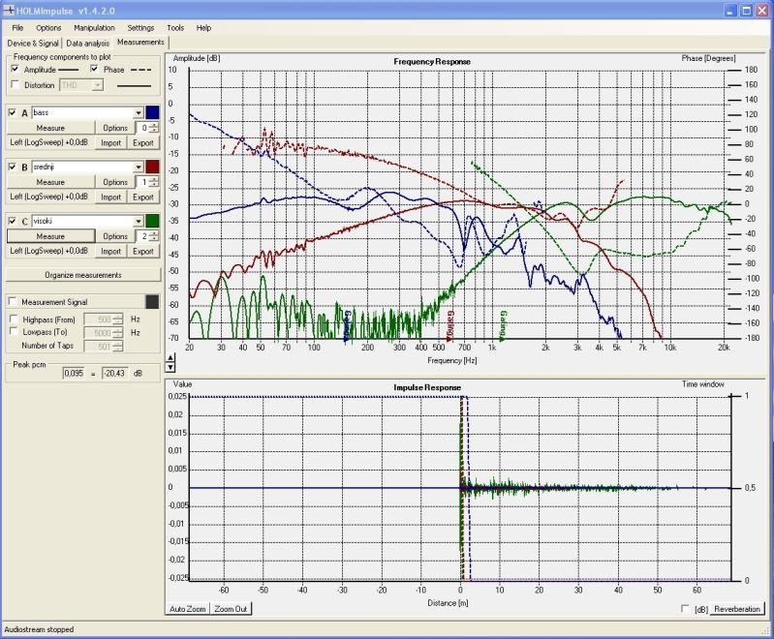Open the Options menu
Viewport: 774px width, 639px height.
48,28
